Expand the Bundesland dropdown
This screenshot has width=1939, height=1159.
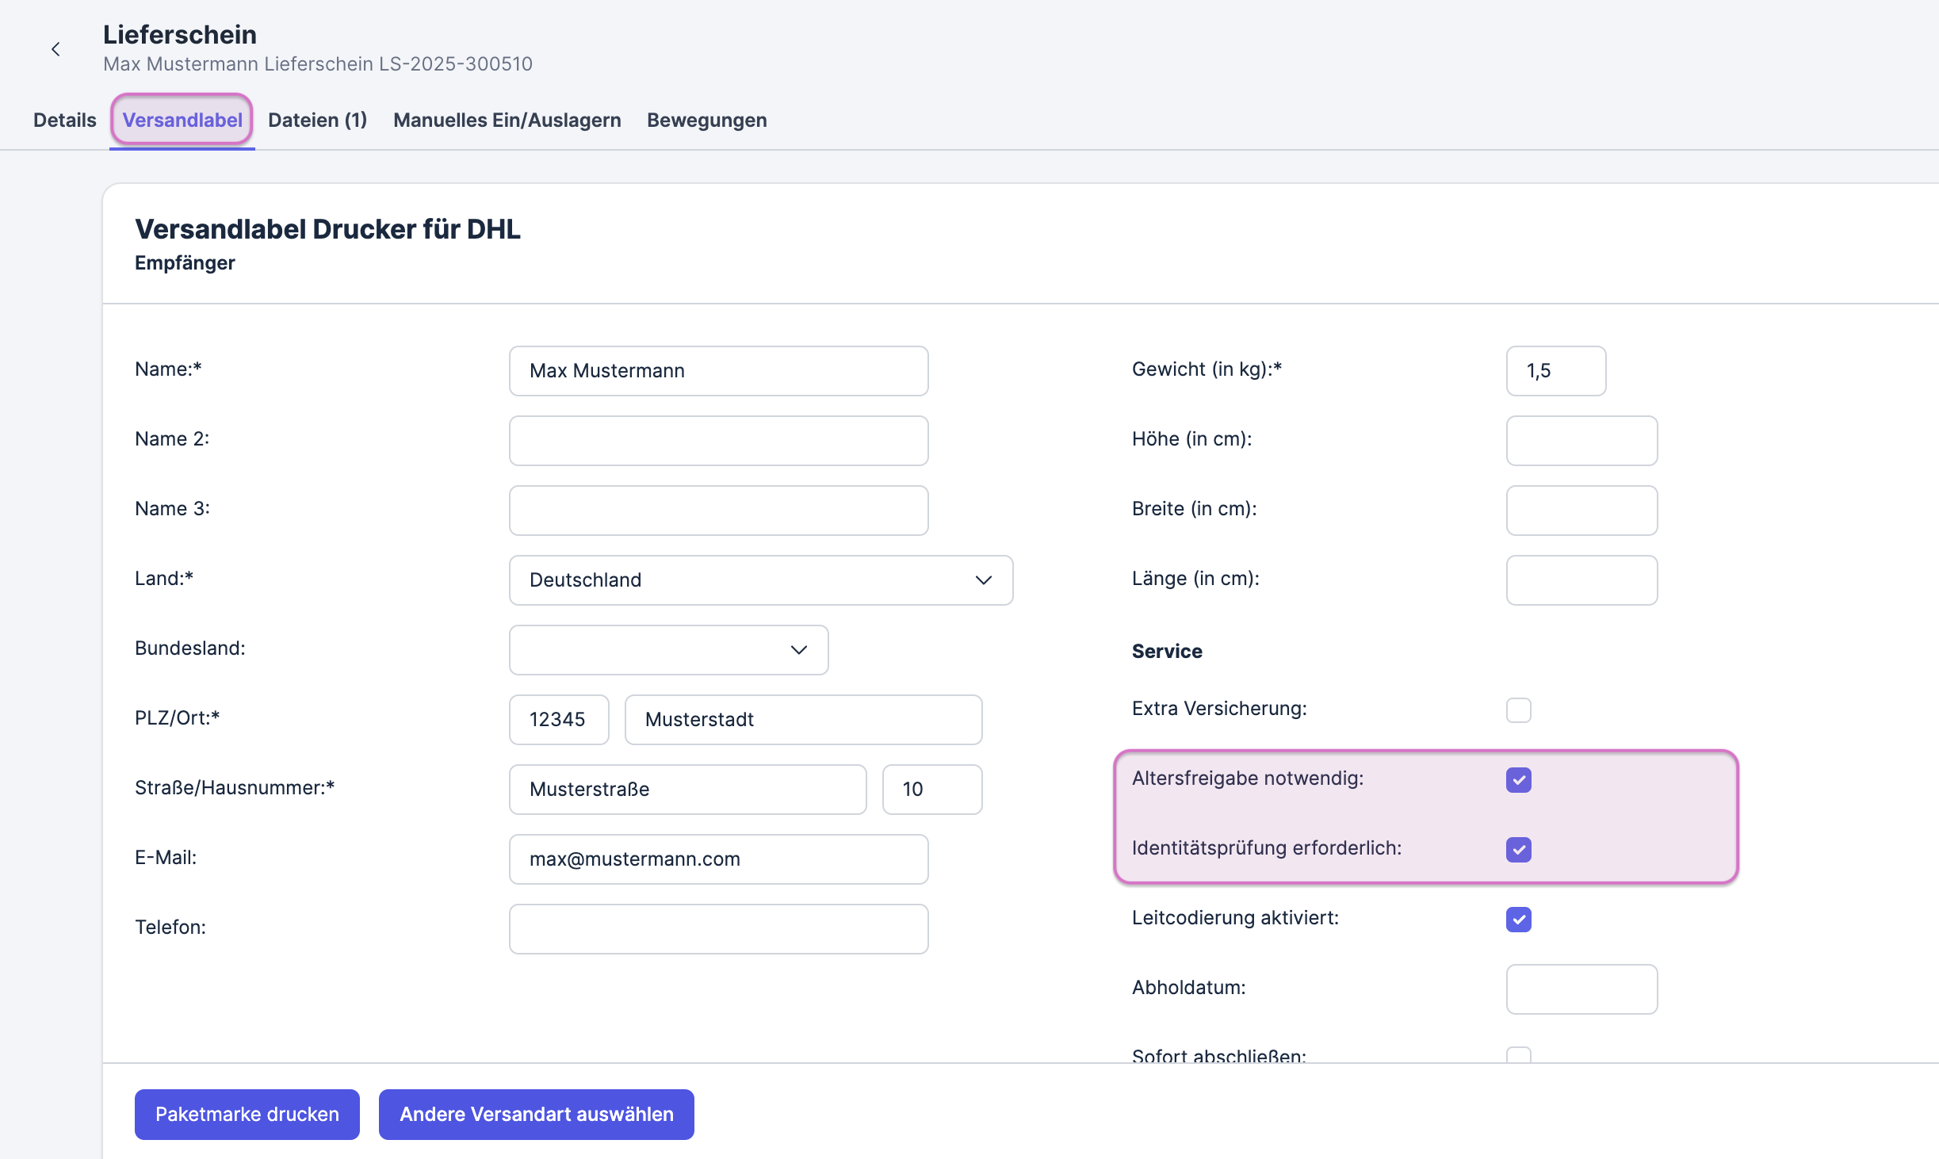click(668, 650)
